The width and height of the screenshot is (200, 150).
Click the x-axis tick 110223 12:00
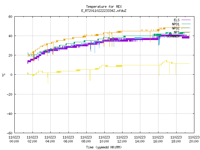[x=122, y=139]
